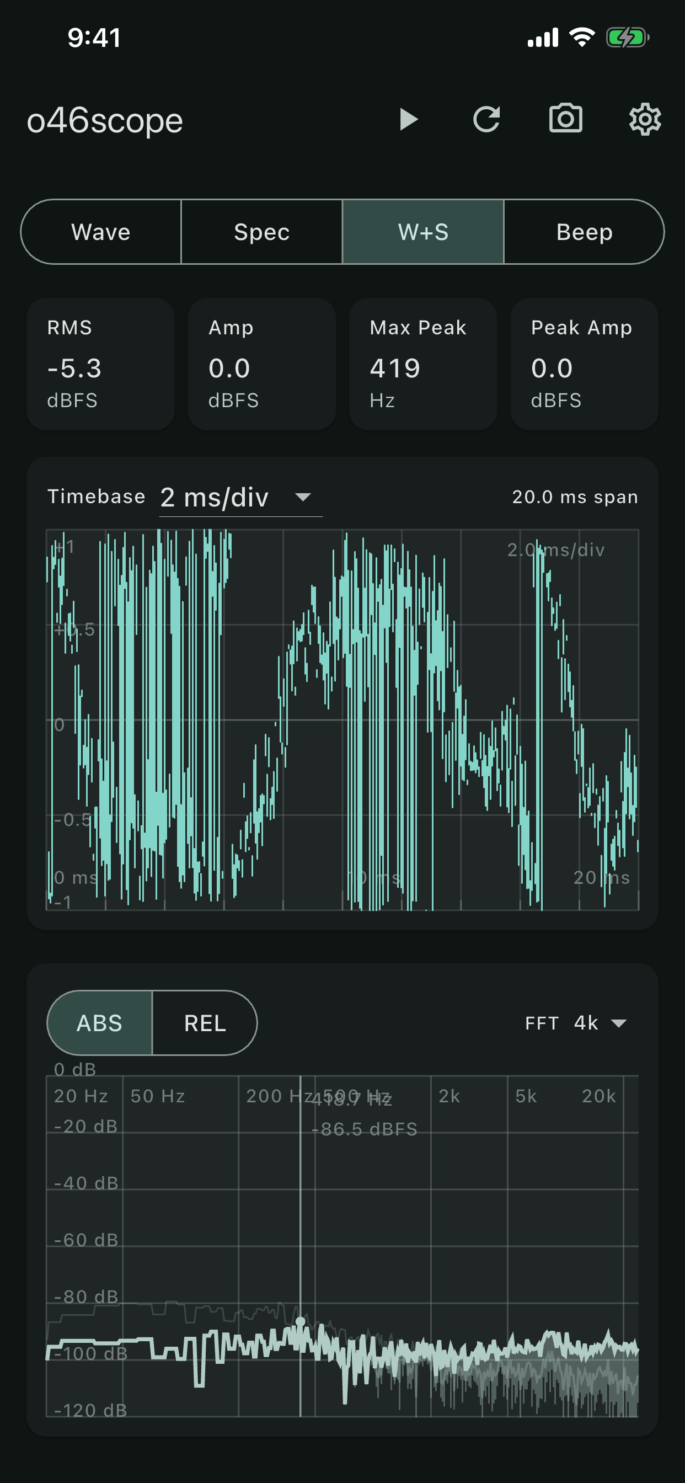This screenshot has height=1483, width=685.
Task: Click the 20k frequency axis label
Action: click(x=598, y=1096)
